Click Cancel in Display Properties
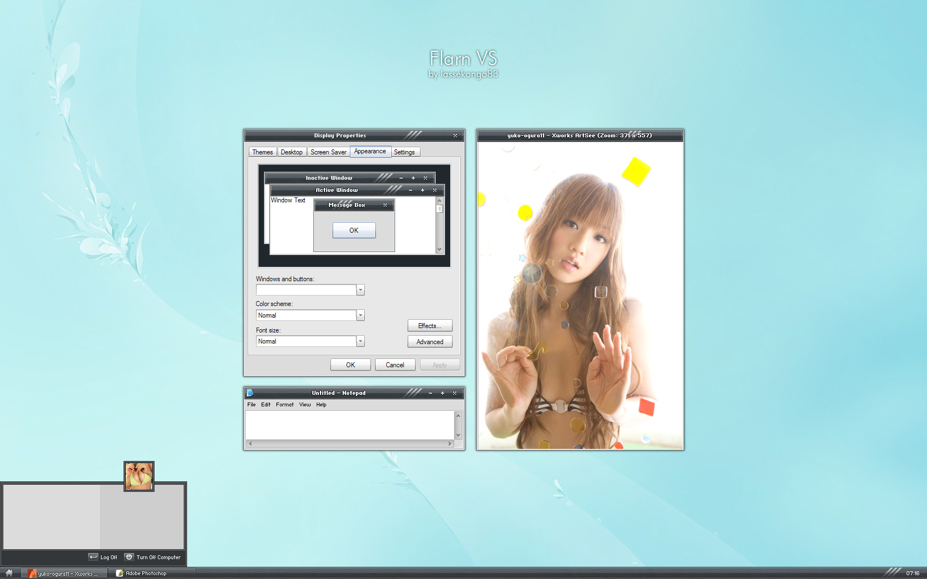This screenshot has height=579, width=927. coord(395,365)
